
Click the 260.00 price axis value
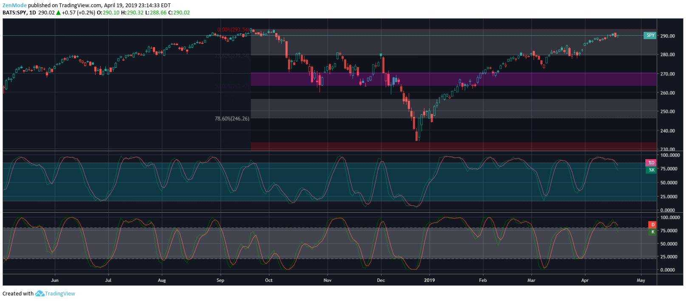(667, 93)
